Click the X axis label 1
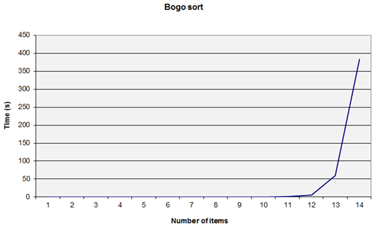 click(48, 205)
